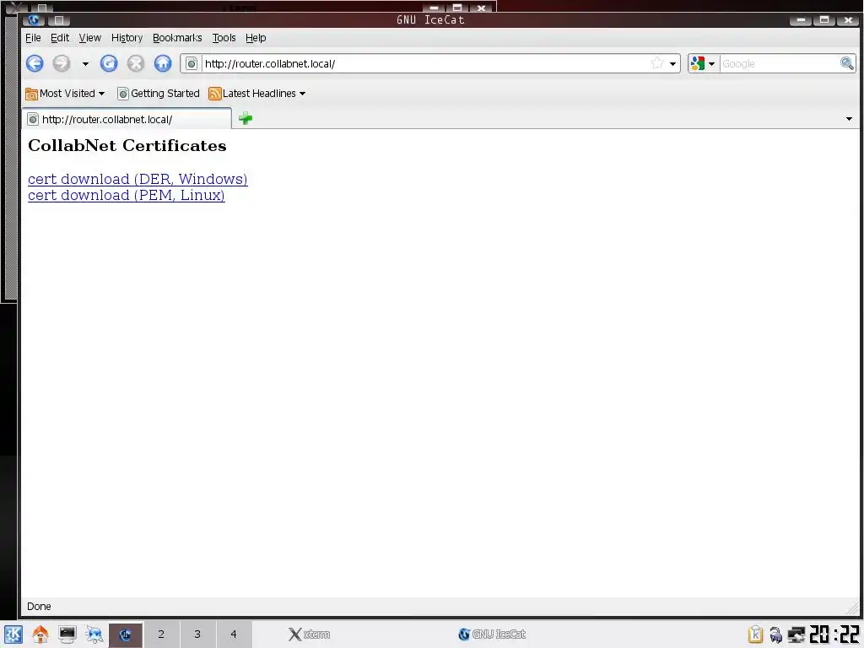Click the Google search input field
Screen dimensions: 864x648
[779, 64]
